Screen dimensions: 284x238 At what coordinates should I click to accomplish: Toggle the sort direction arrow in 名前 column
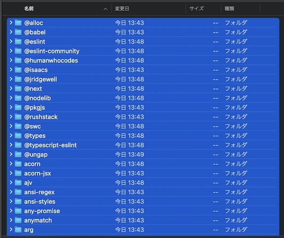coord(105,8)
